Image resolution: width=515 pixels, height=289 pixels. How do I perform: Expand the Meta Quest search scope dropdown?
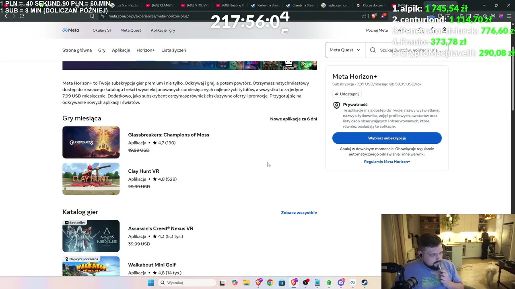point(345,50)
